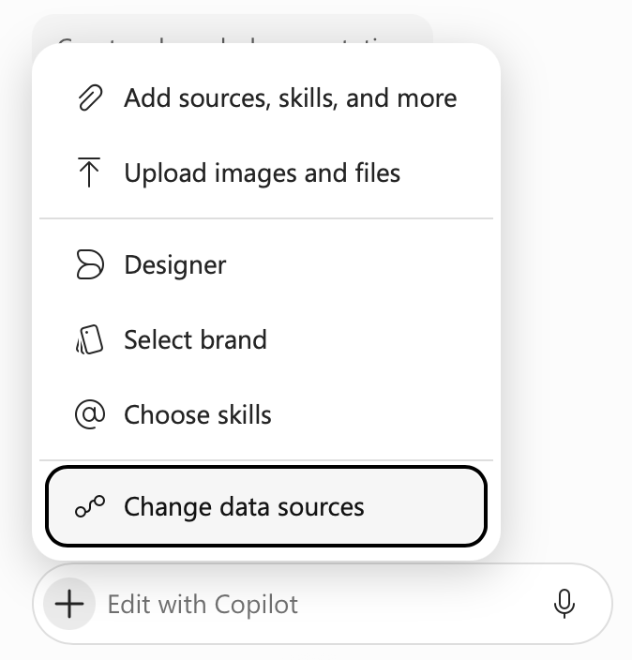Click the "Select brand" text label

point(195,339)
